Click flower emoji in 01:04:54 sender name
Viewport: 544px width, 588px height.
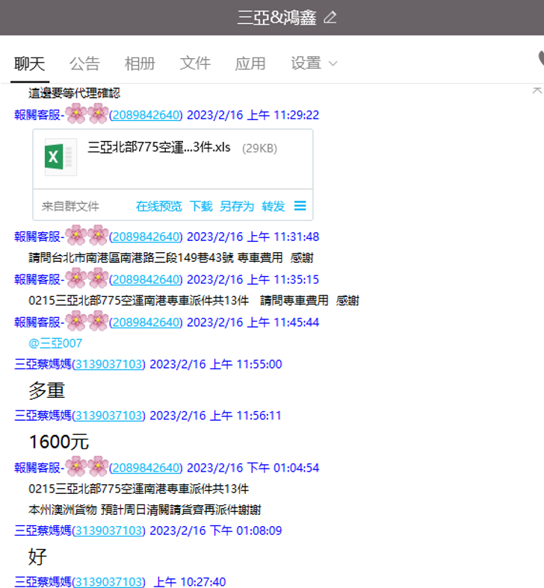[87, 467]
